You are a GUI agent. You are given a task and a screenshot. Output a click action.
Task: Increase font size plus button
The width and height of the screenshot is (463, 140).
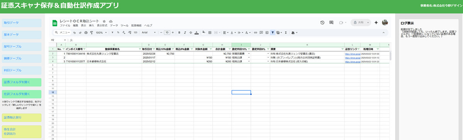click(173, 33)
